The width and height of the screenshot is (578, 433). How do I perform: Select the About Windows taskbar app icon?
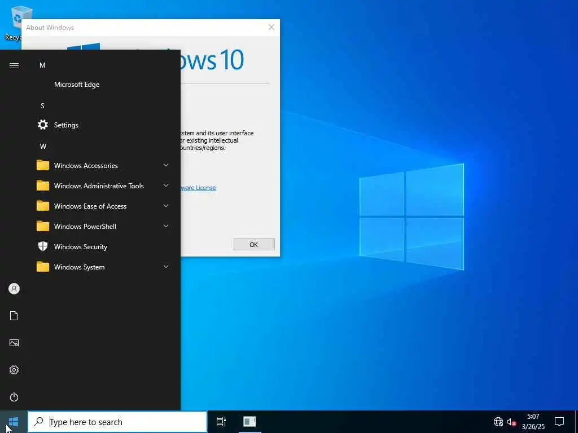coord(249,422)
